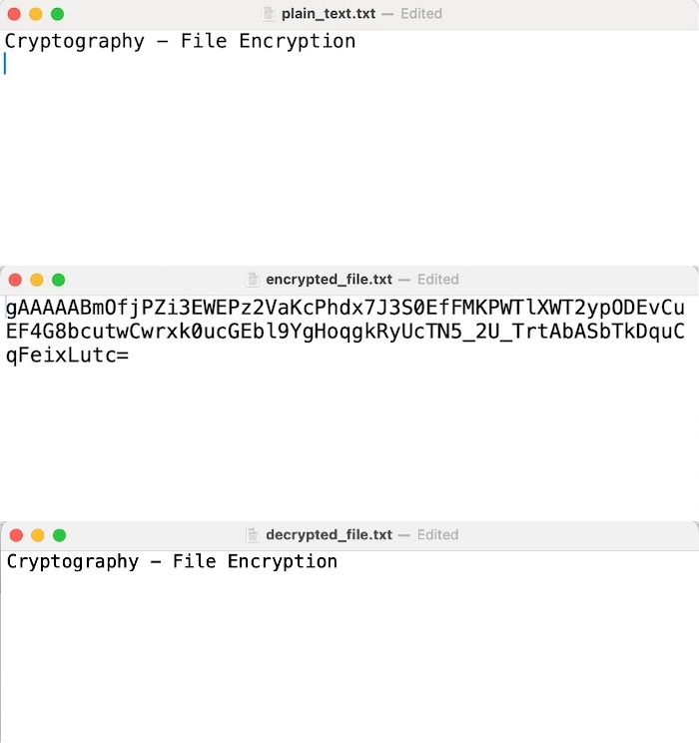699x743 pixels.
Task: Click the encrypted_file.txt title text
Action: 329,280
